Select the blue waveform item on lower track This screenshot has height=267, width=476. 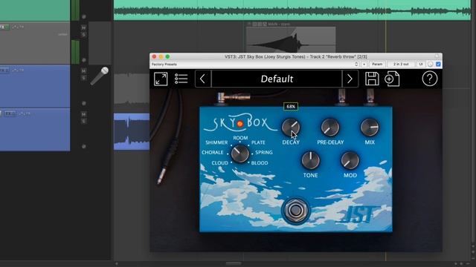132,132
